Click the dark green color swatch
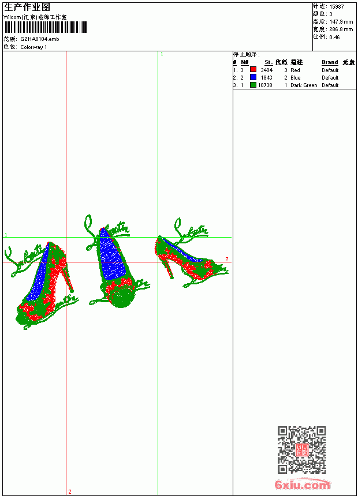This screenshot has width=358, height=496. point(253,84)
